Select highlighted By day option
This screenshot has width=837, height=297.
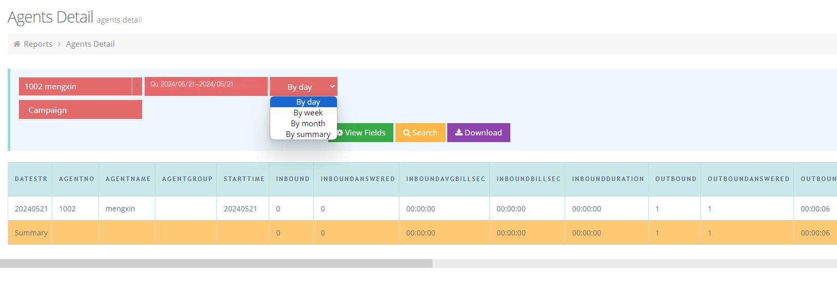(308, 102)
